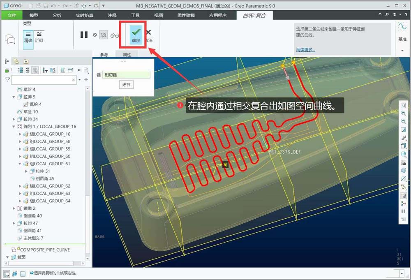
Task: Open the 文件 menu
Action: point(12,15)
